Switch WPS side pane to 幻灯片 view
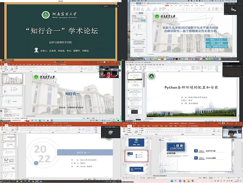Viewport: 243px width, 183px height. tap(141, 13)
